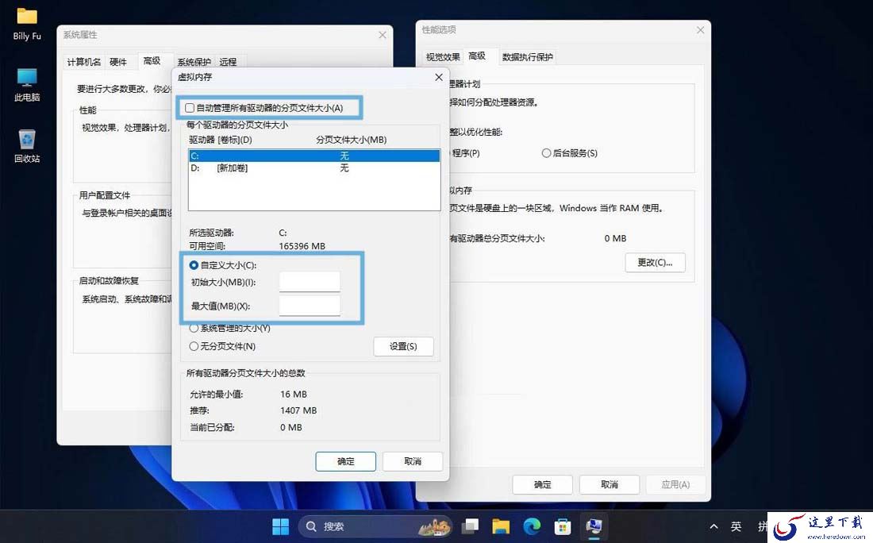Open Task View on the taskbar
873x543 pixels.
click(471, 526)
